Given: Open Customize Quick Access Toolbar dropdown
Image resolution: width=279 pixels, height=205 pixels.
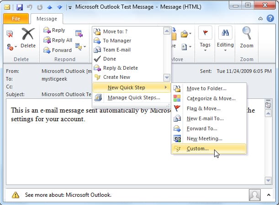Looking at the screenshot, I should 70,7.
